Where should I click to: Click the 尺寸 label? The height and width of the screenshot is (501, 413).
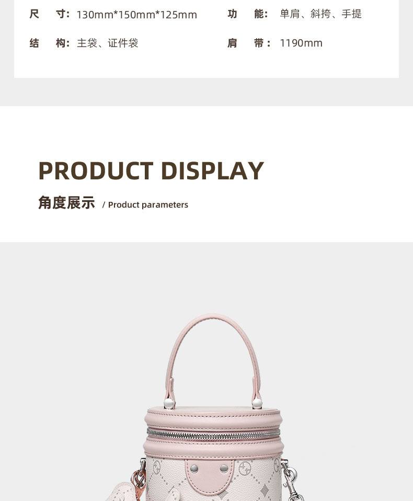pos(49,14)
